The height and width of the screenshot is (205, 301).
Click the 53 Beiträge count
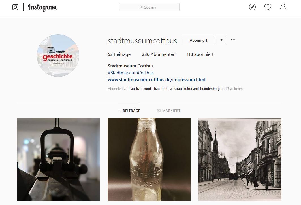coord(119,54)
